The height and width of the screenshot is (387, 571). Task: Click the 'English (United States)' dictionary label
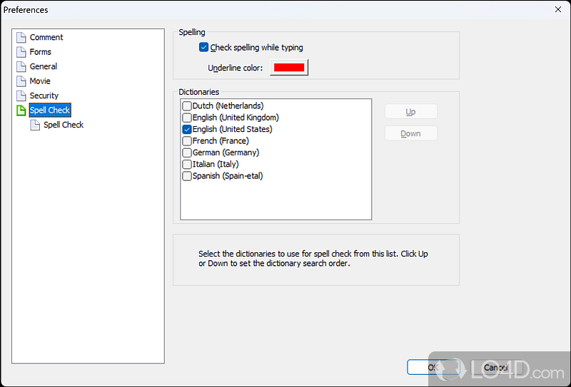coord(233,129)
